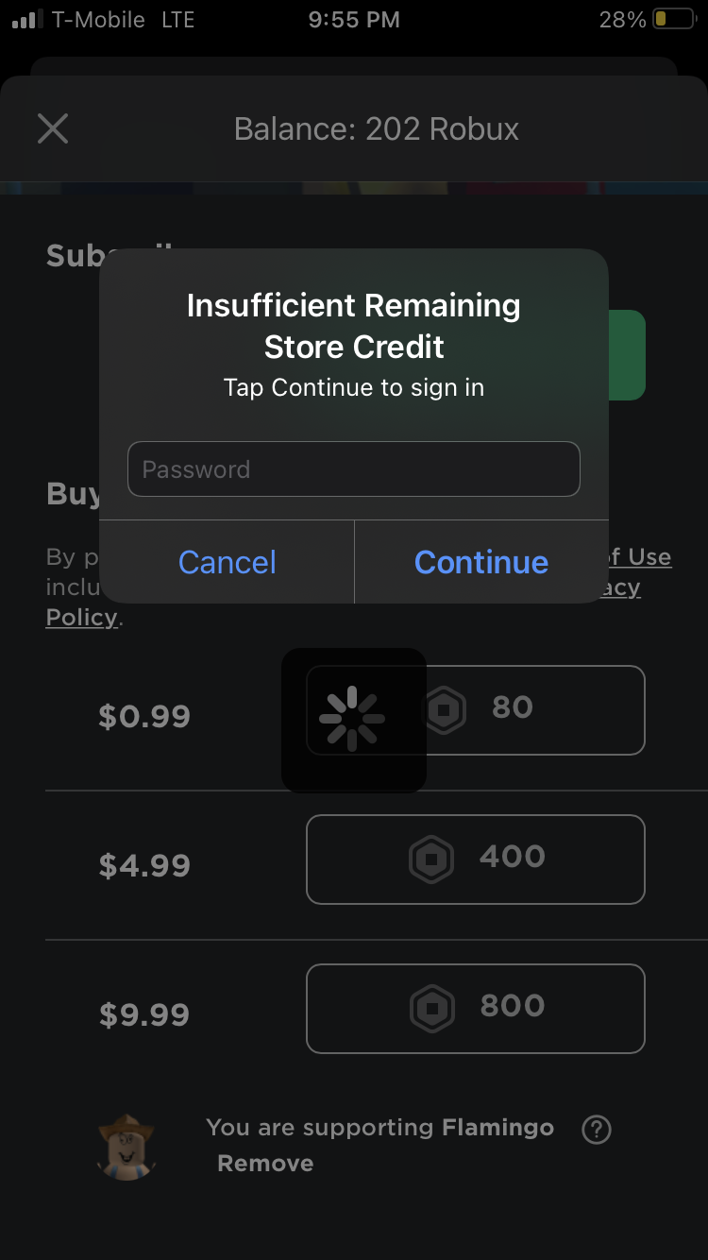Screen dimensions: 708x1260
Task: Select the $9.99 price label
Action: [x=144, y=1015]
